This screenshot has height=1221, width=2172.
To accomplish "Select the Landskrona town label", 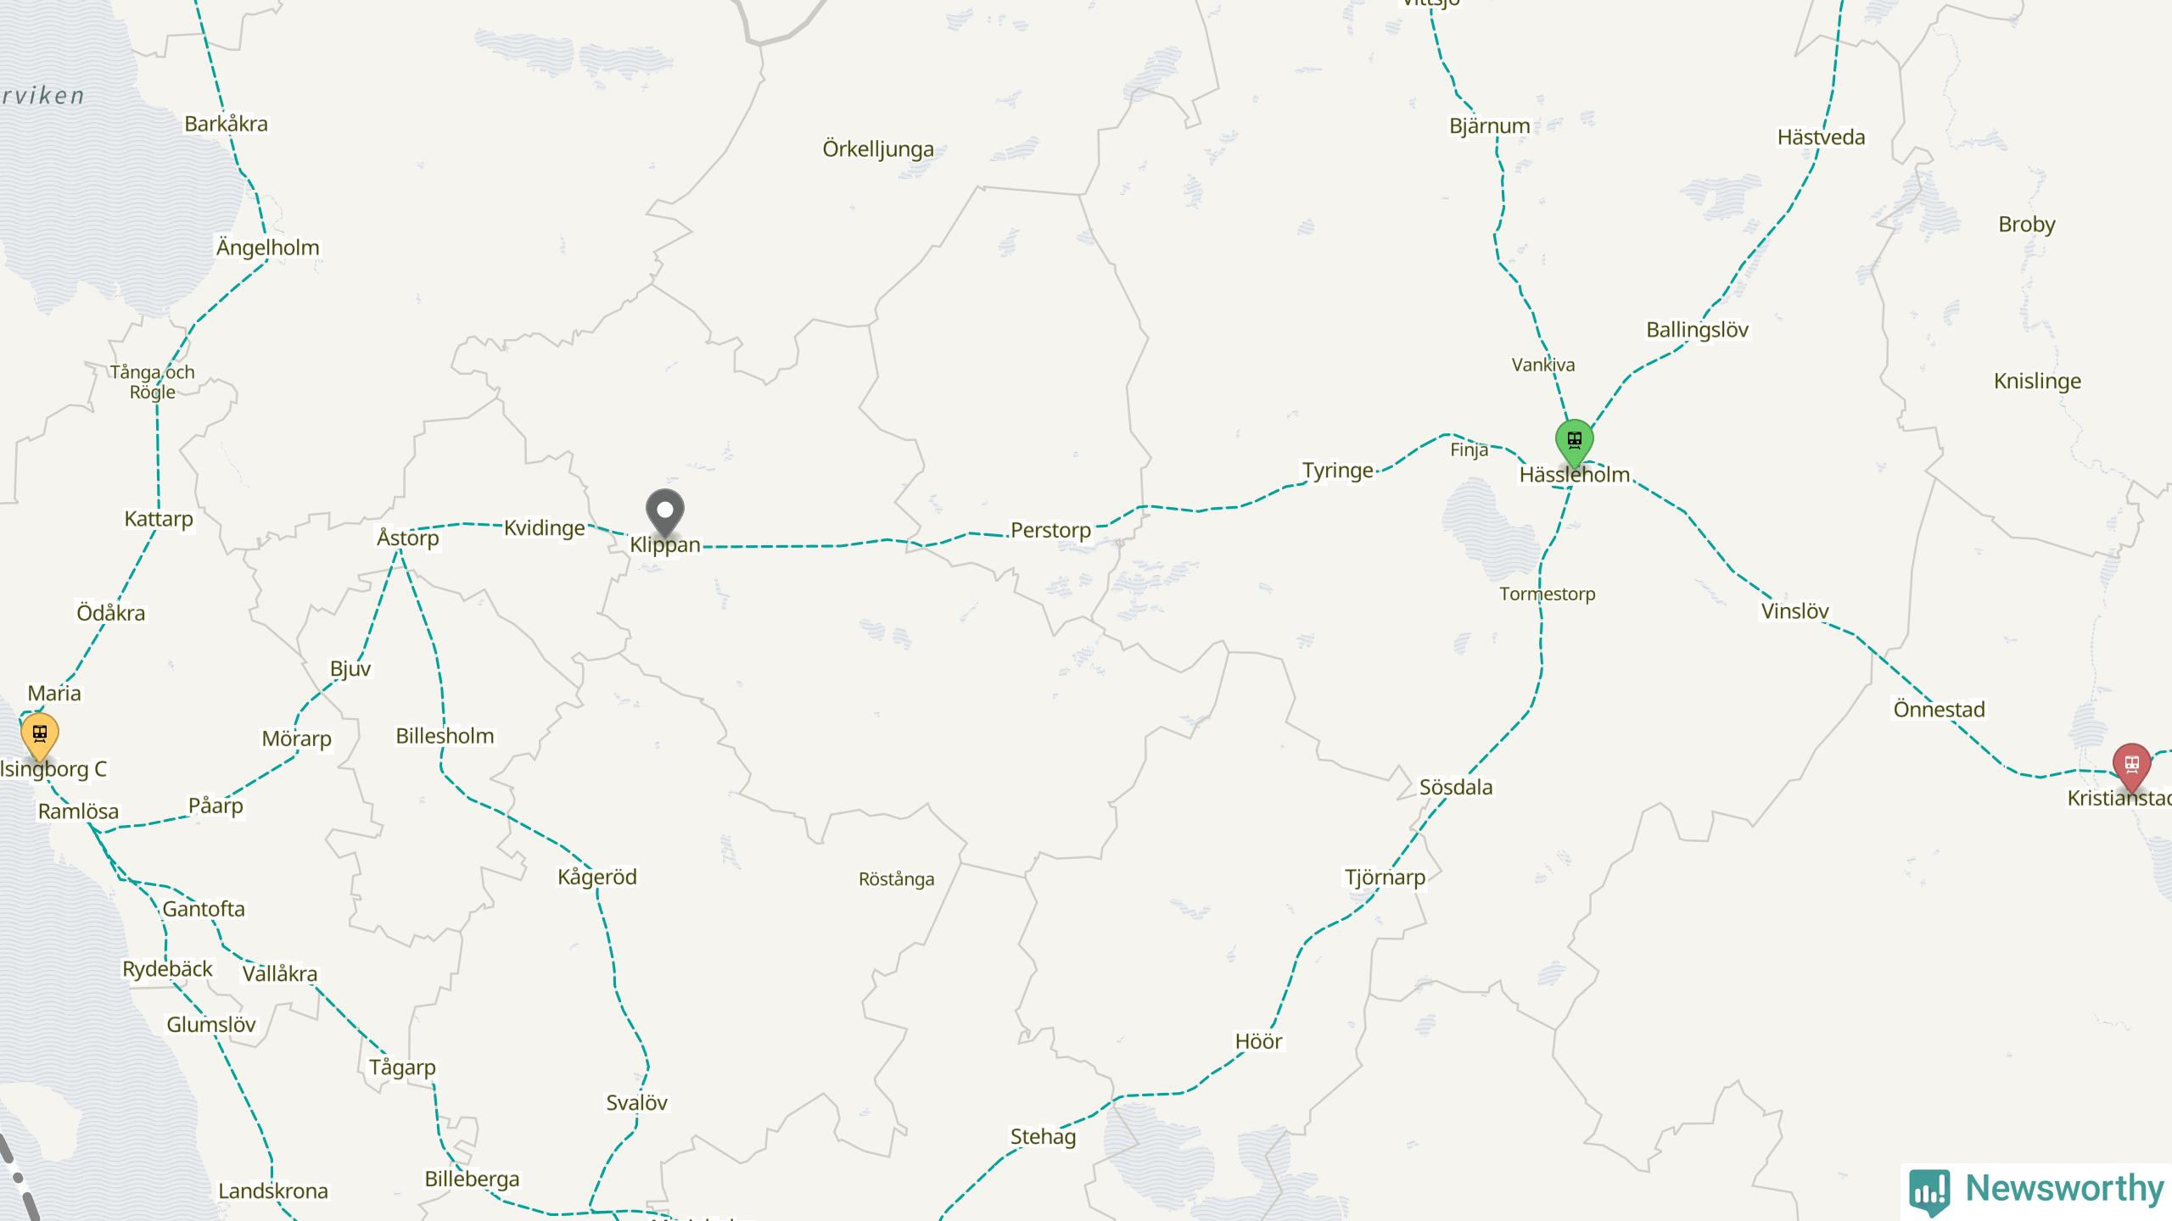I will tap(273, 1190).
